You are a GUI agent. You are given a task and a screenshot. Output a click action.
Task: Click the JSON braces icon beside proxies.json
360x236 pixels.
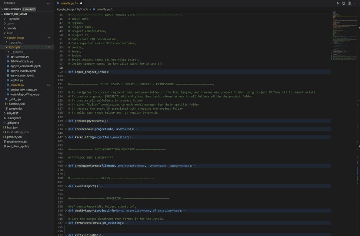tap(4, 137)
